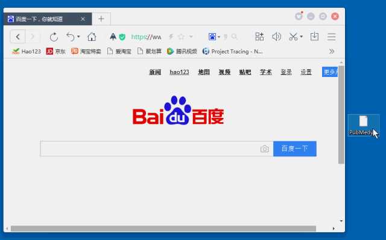Open the 新闻 link on Baidu
This screenshot has width=386, height=240.
155,72
